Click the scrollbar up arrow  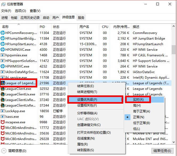[x=174, y=26]
